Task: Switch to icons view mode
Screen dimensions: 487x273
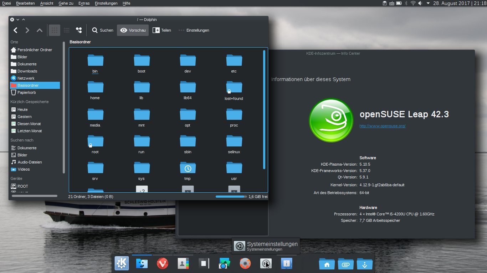Action: point(55,30)
